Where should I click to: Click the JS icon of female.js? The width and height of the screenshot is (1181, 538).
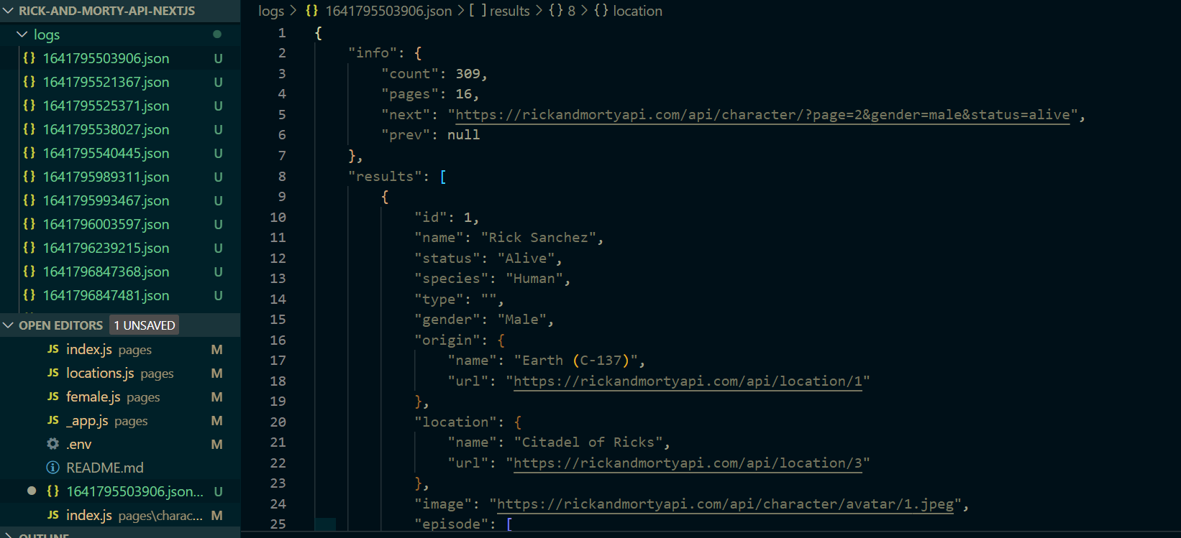53,396
